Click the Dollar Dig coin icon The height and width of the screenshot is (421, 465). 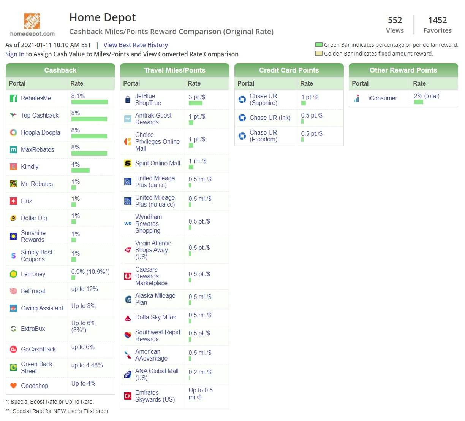coord(13,218)
